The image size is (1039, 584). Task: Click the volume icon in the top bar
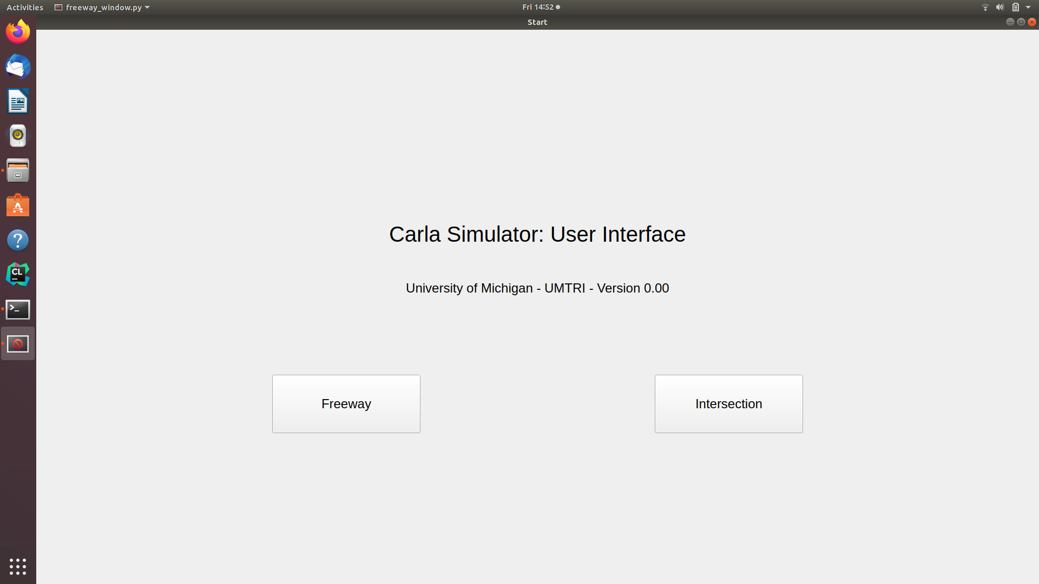point(1000,7)
